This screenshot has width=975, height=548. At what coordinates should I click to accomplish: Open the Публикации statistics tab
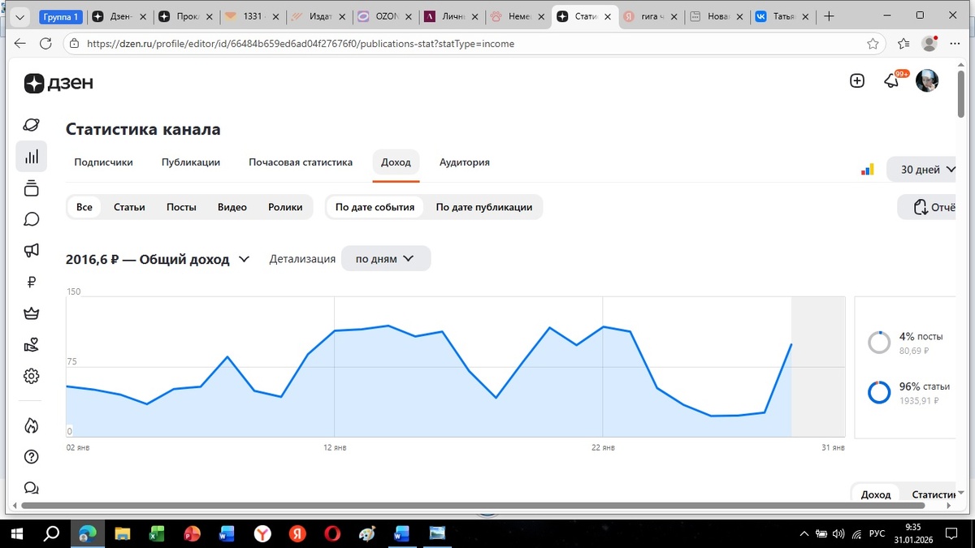click(191, 162)
